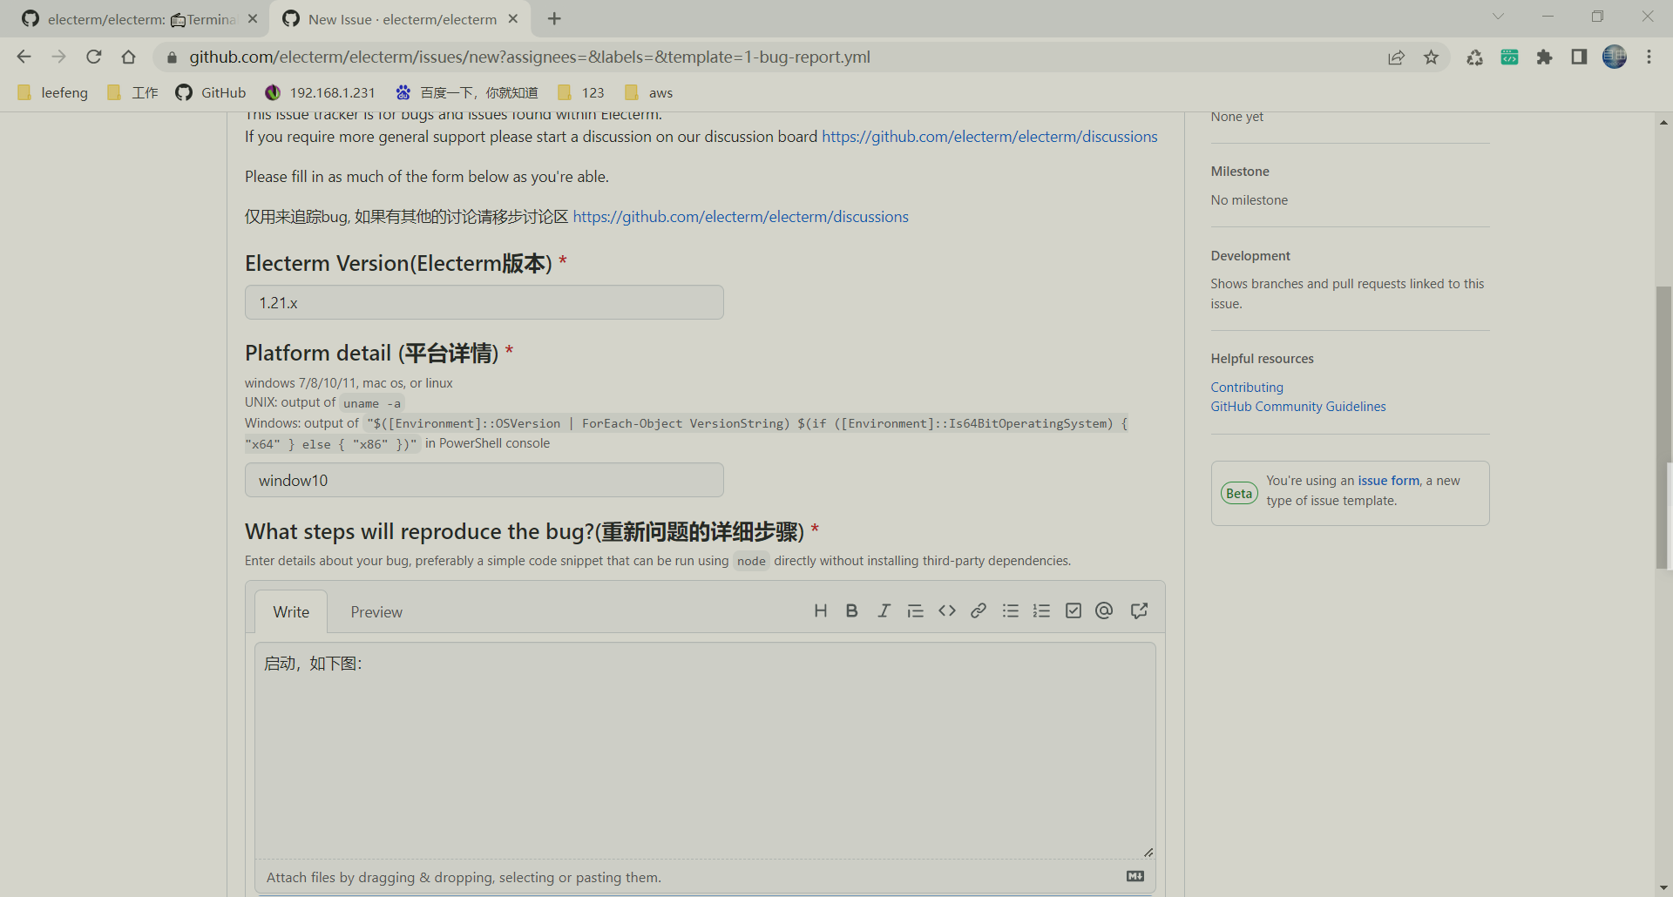Go forward in browser history
This screenshot has height=897, width=1673.
59,57
